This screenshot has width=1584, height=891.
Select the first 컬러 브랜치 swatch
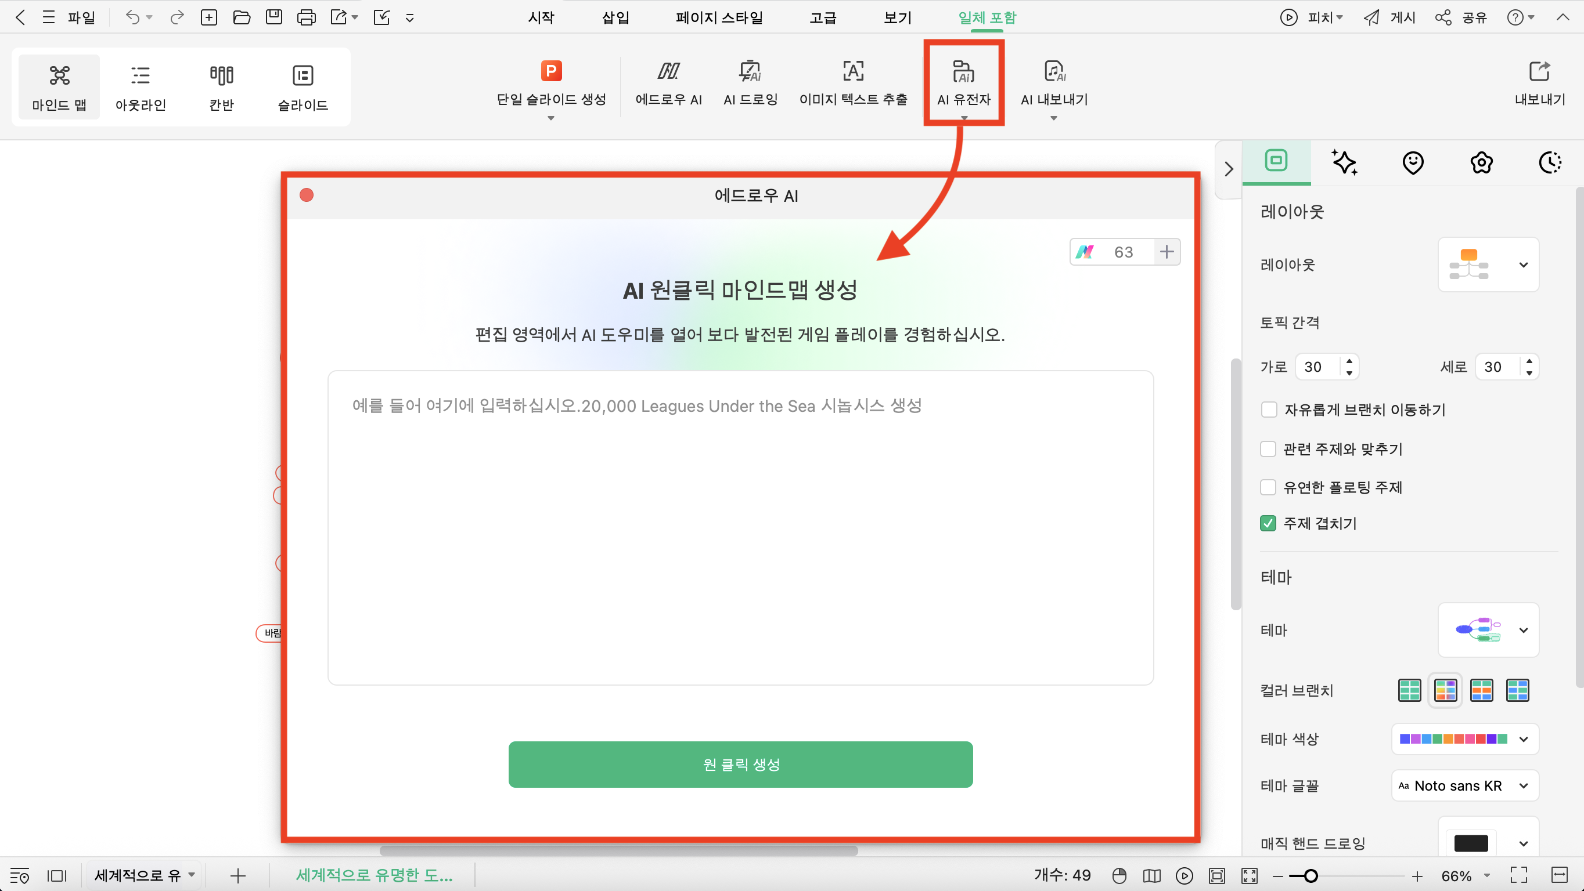pyautogui.click(x=1409, y=690)
